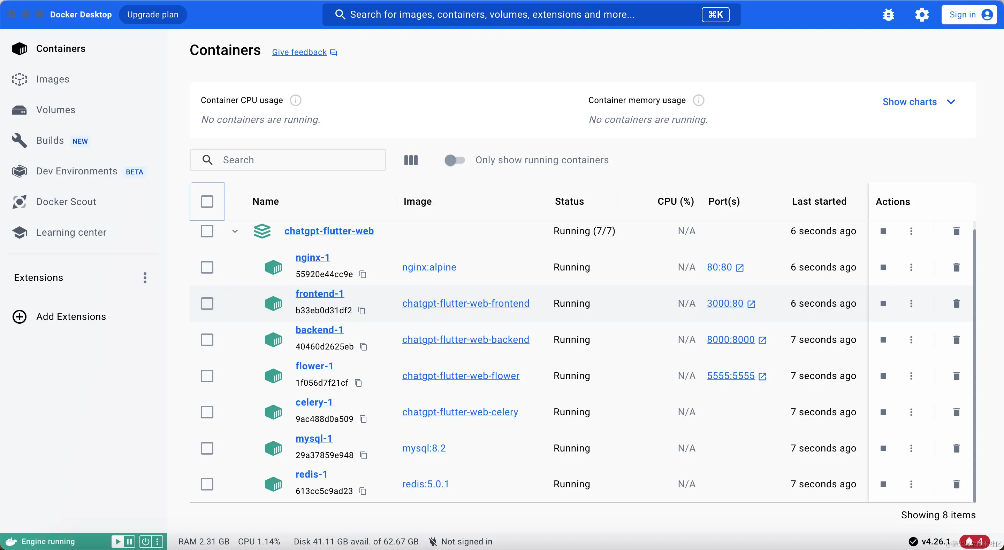Open the chatgpt-flutter-web-celery image link
This screenshot has width=1004, height=550.
[460, 412]
